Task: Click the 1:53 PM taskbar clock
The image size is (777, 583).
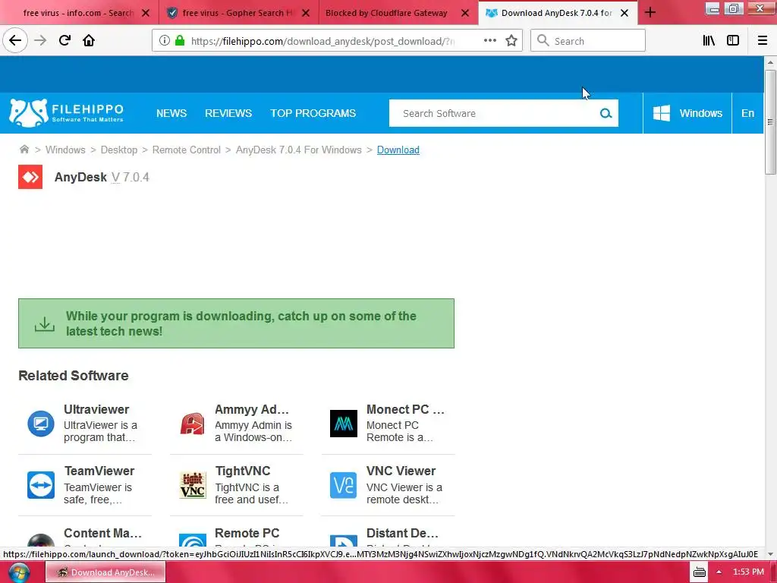Action: [748, 572]
